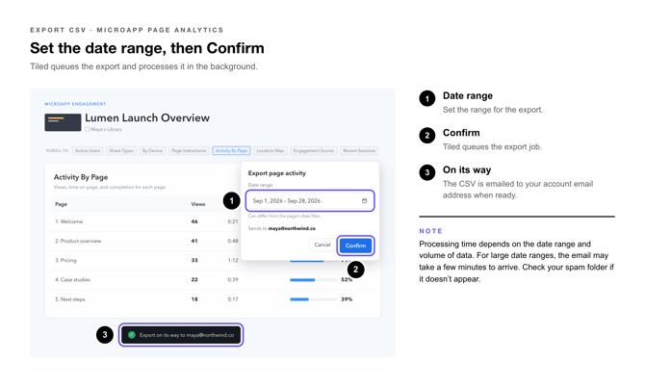Click the 18 views value for Next steps

(194, 299)
